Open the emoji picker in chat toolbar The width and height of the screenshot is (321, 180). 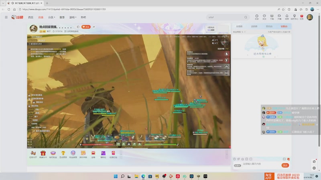234,159
